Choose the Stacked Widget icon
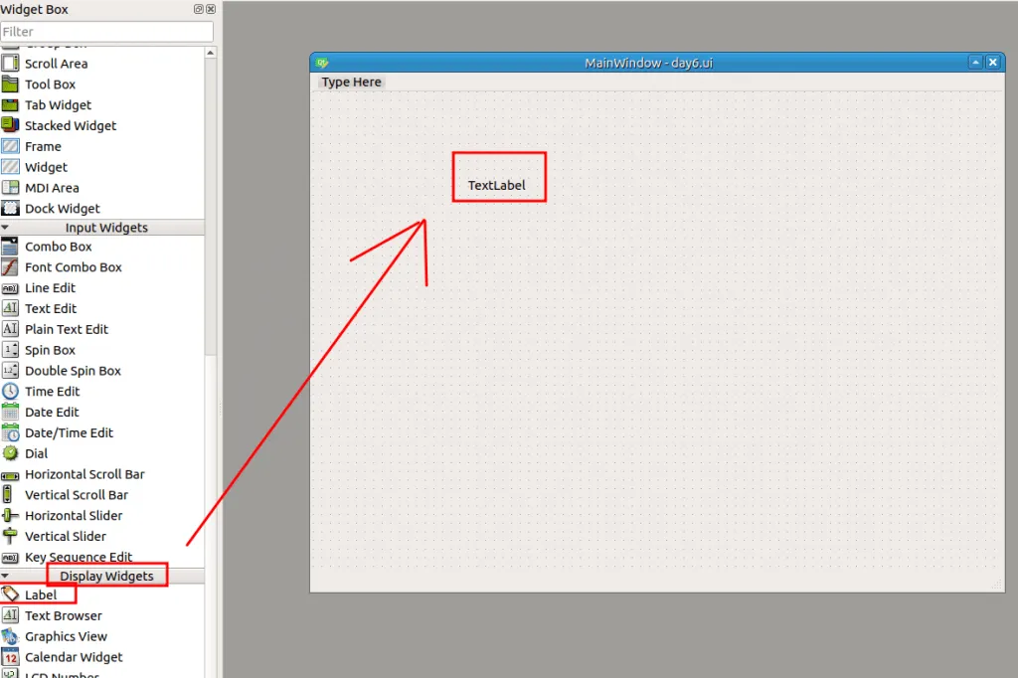1018x678 pixels. [x=10, y=126]
